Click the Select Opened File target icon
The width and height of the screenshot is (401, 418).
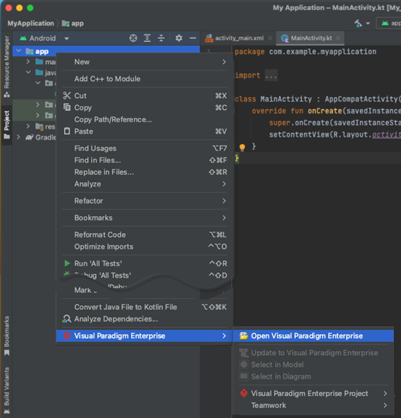click(133, 38)
